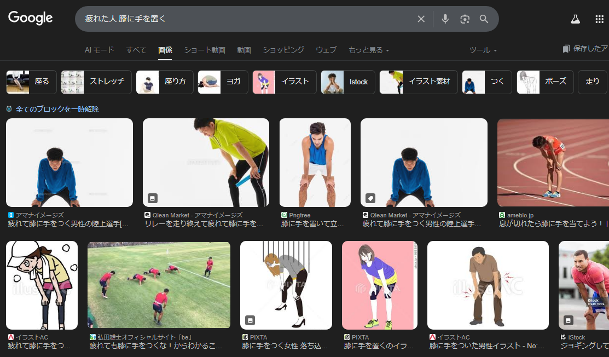Open the ameblo.jp running track runner image
Viewport: 609px width, 357px height.
pos(553,163)
